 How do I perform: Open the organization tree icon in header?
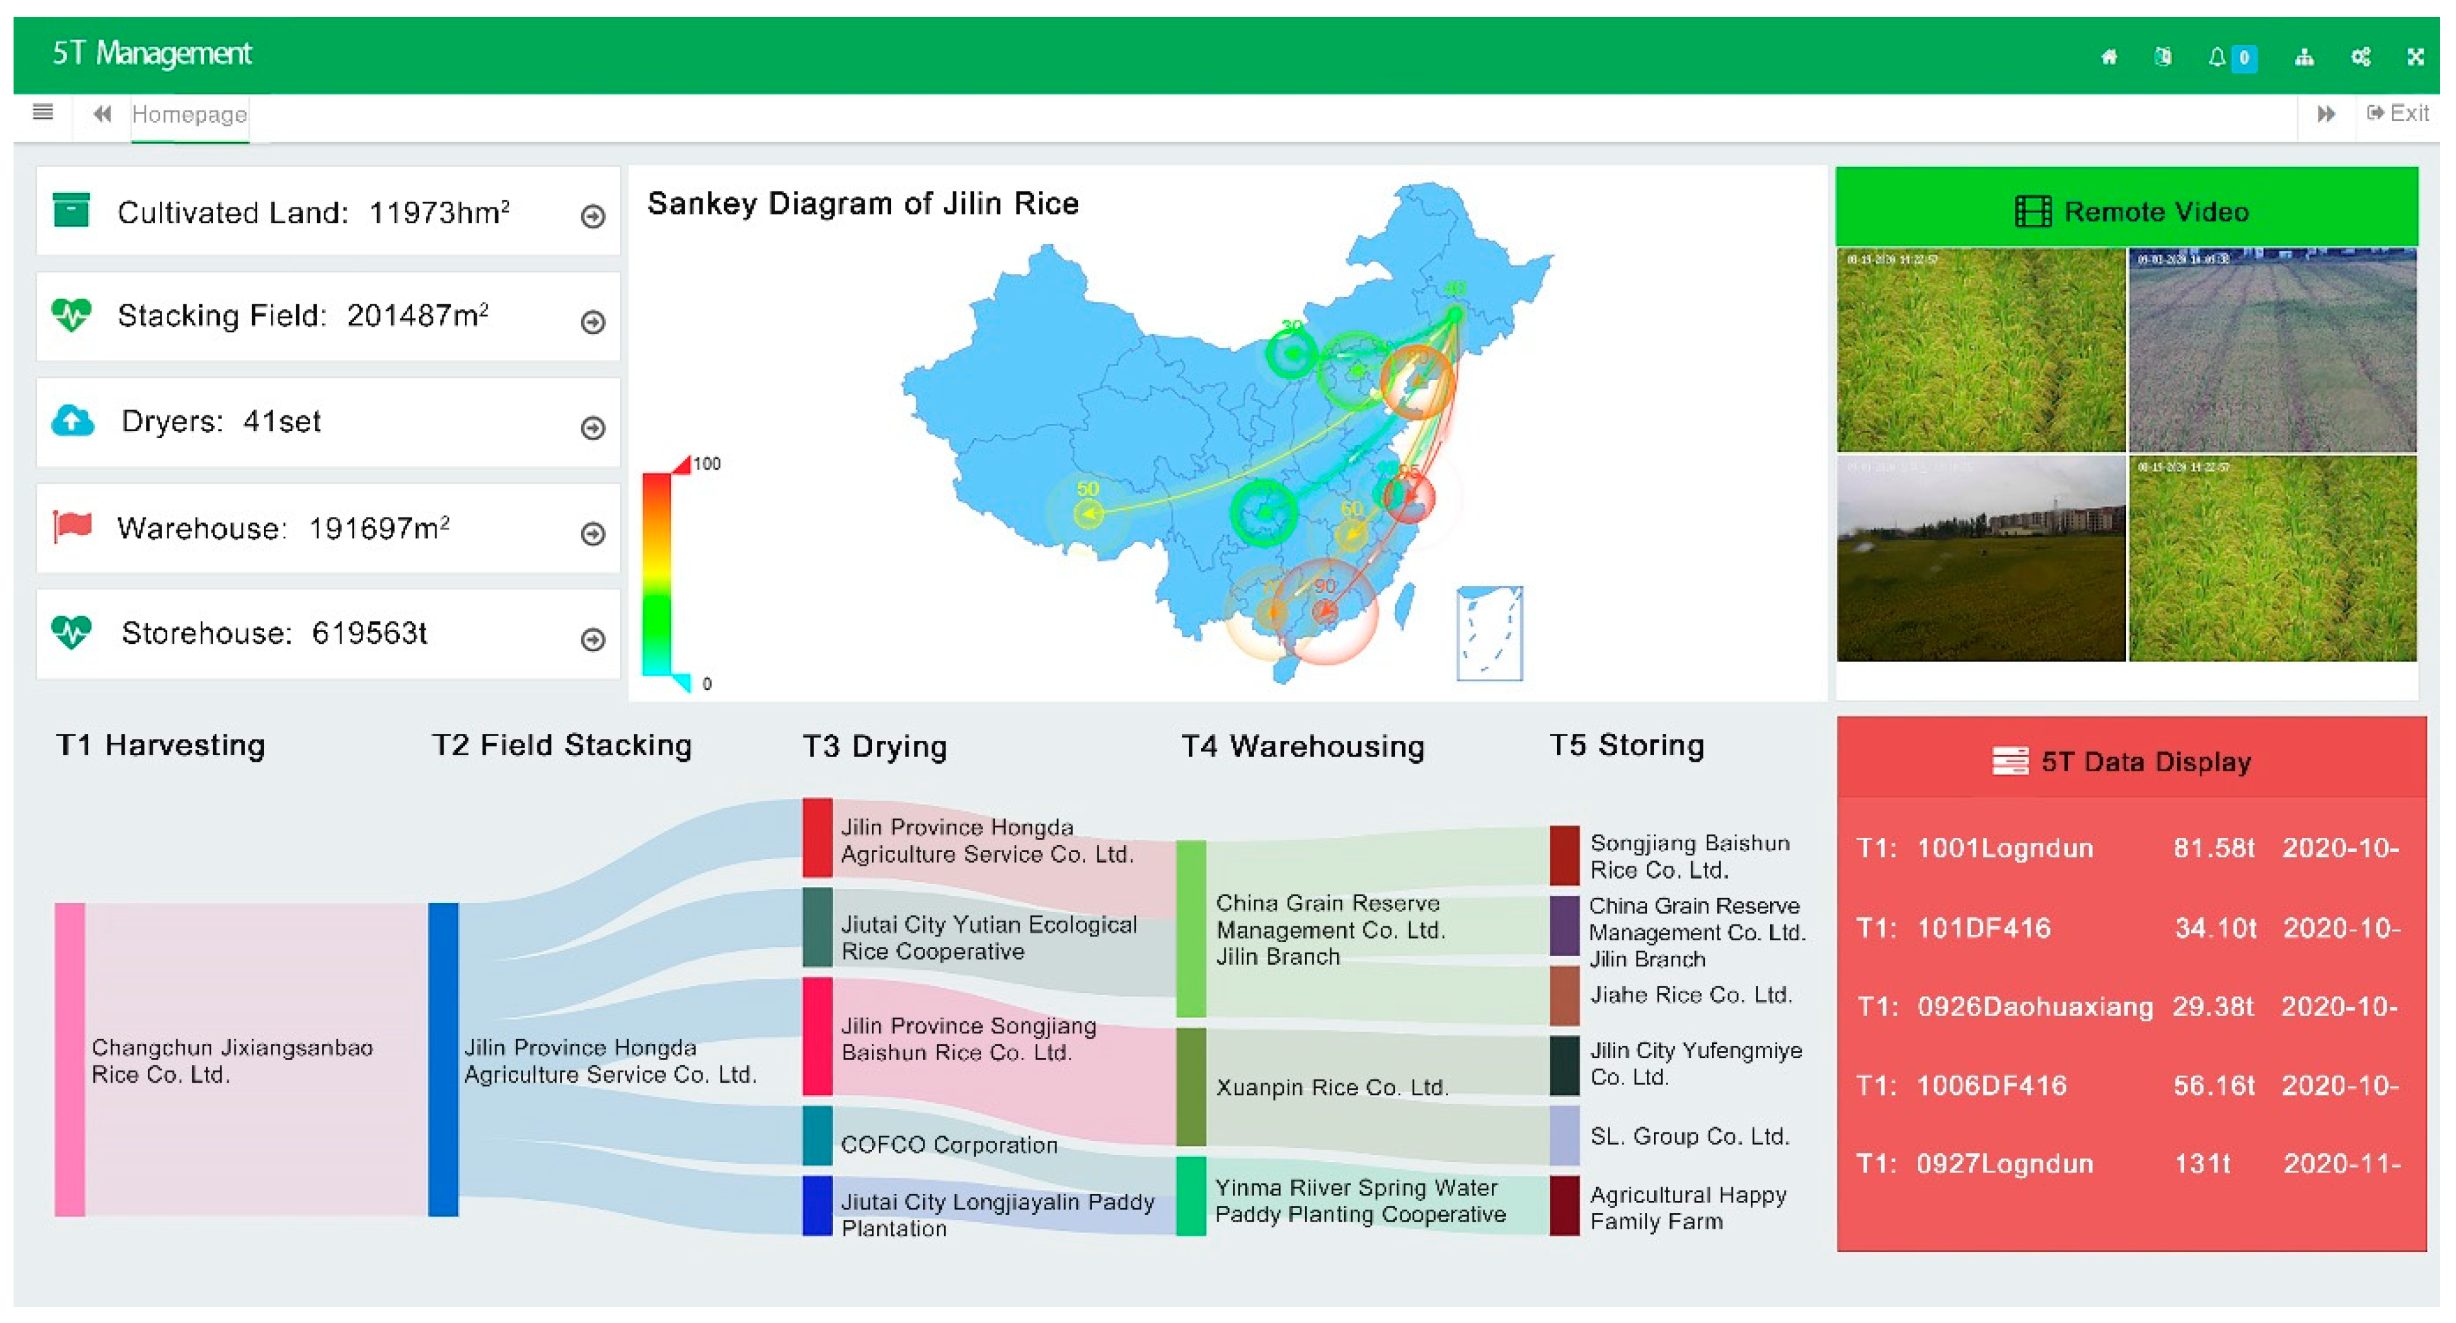[2304, 57]
